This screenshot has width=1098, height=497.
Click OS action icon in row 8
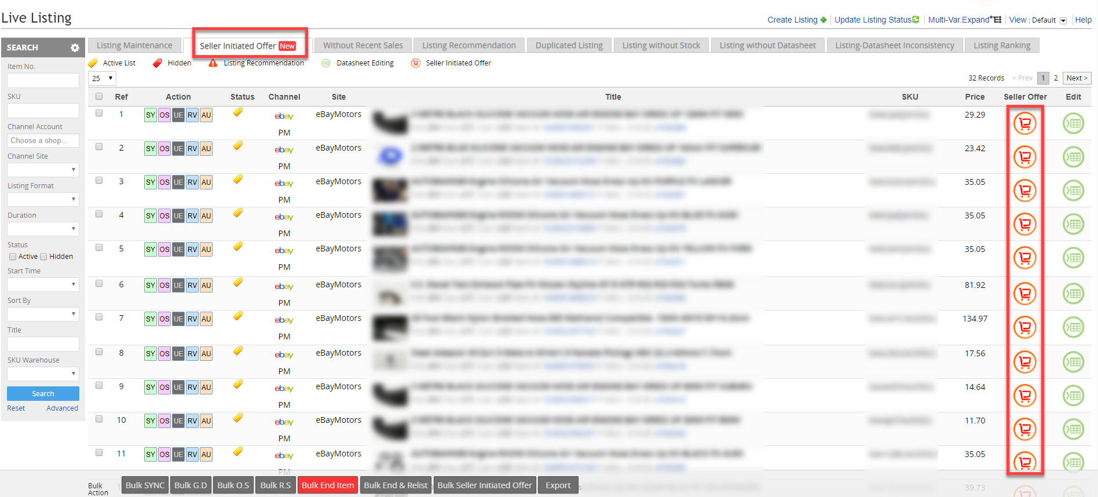[164, 354]
